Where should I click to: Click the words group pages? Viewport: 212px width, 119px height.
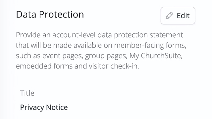click(x=106, y=56)
